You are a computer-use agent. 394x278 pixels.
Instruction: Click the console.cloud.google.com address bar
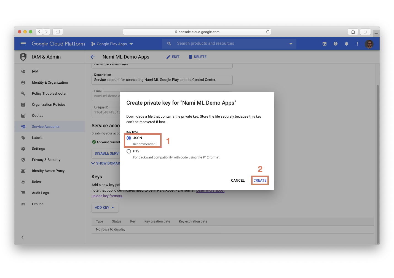point(197,32)
